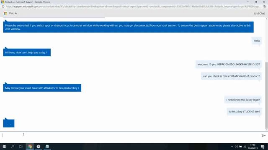Open the Windows Start menu

coord(4,146)
